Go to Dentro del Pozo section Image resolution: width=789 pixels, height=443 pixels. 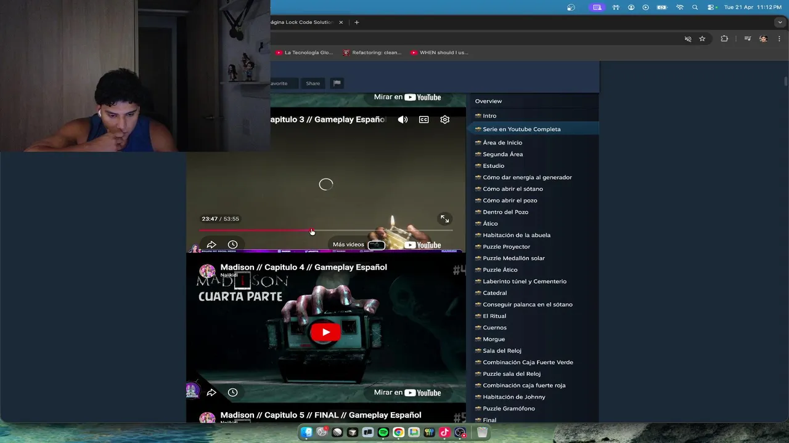505,212
